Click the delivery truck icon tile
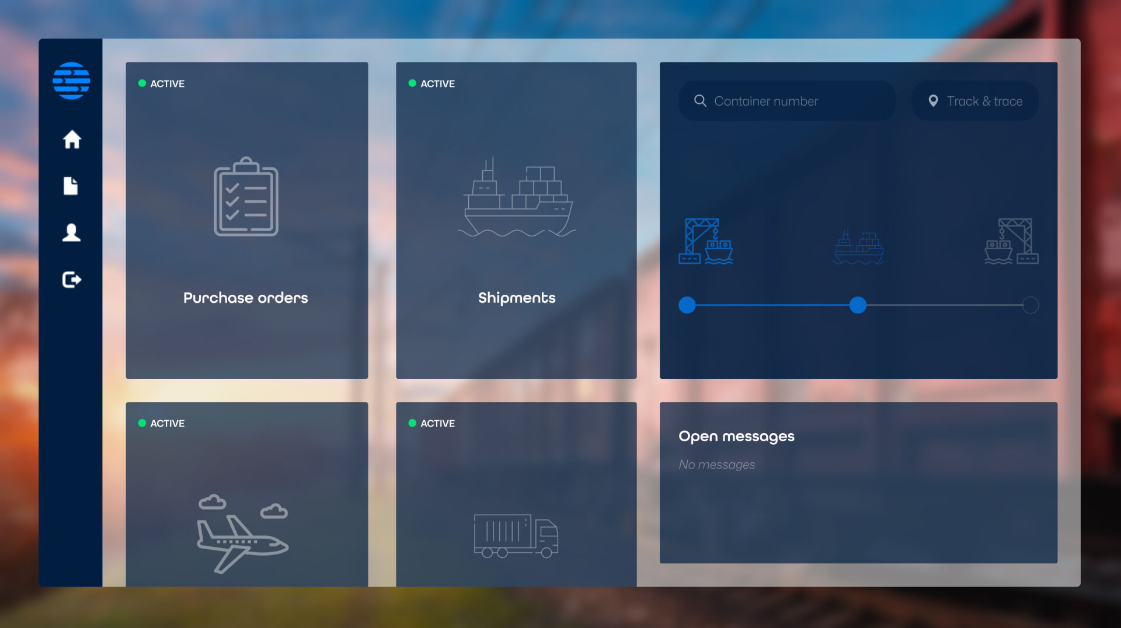The width and height of the screenshot is (1121, 628). pyautogui.click(x=516, y=536)
